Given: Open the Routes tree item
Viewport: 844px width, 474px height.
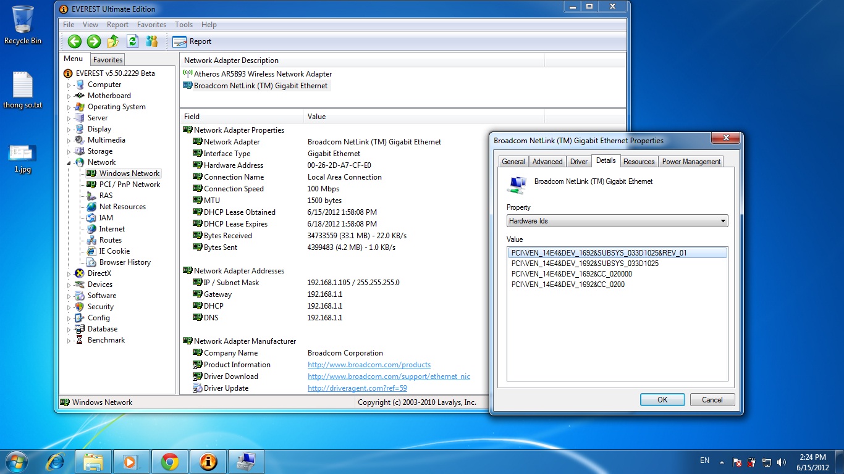Looking at the screenshot, I should pos(110,240).
